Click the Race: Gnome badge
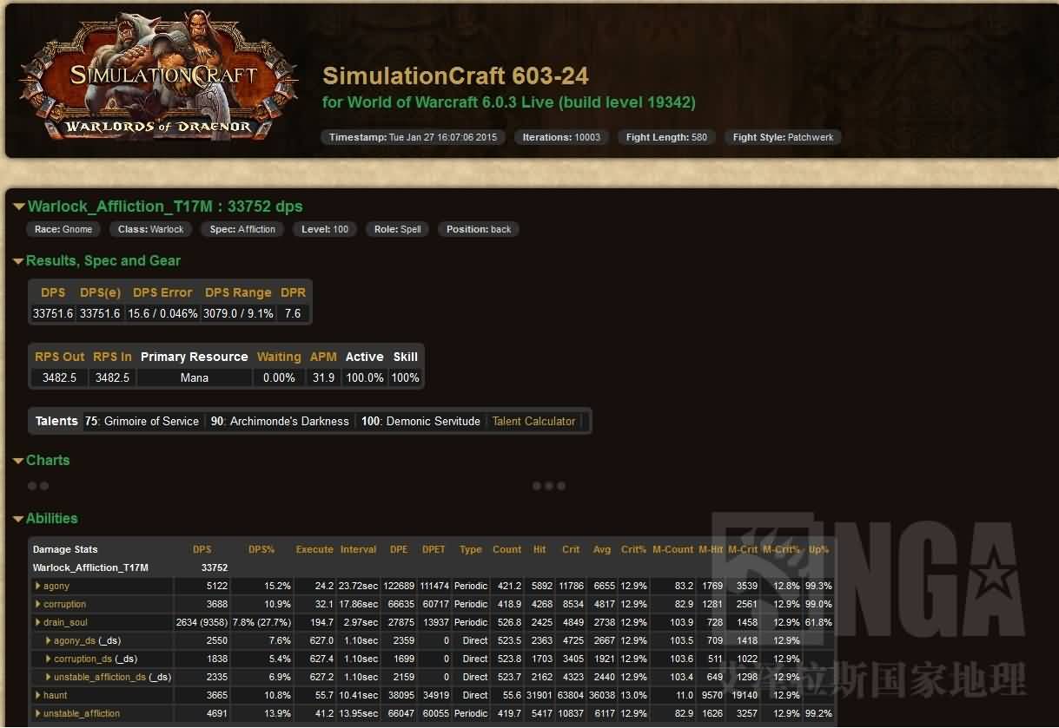 point(63,230)
